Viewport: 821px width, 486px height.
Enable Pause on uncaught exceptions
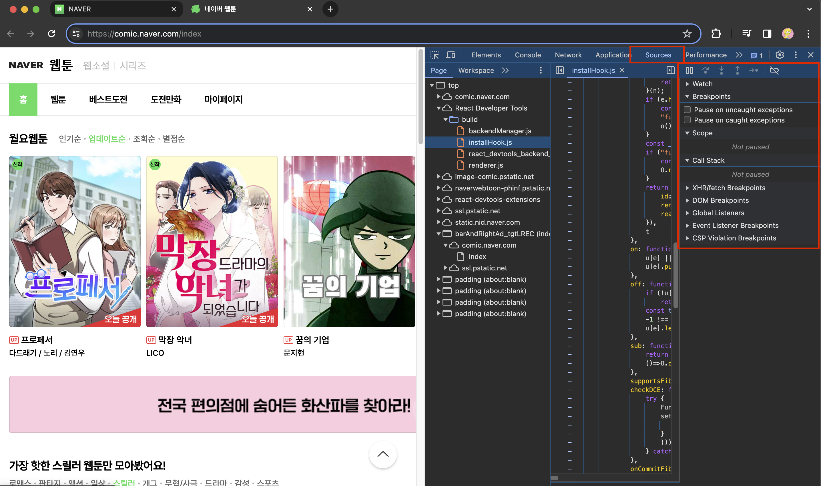[x=688, y=110]
